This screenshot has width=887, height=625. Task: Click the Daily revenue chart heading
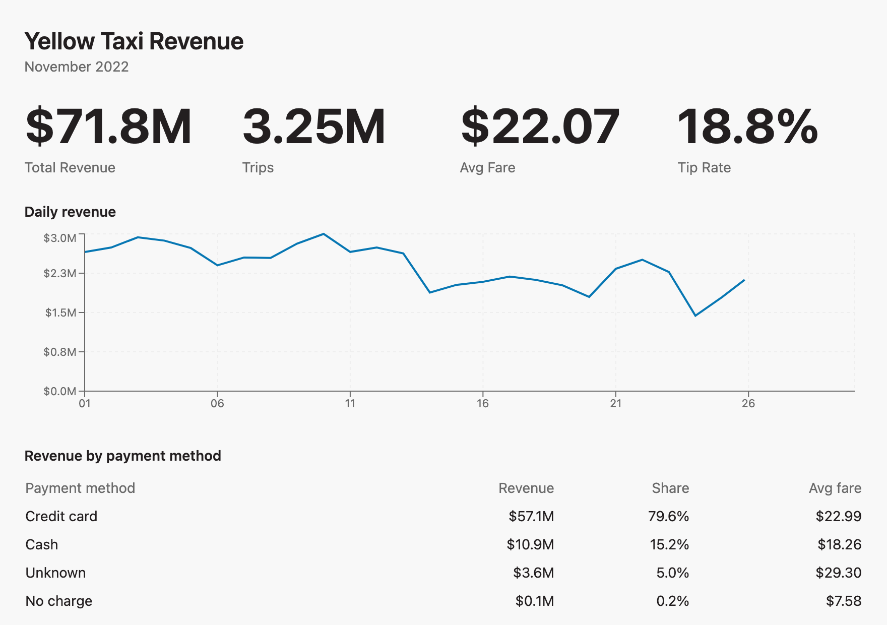[x=70, y=212]
